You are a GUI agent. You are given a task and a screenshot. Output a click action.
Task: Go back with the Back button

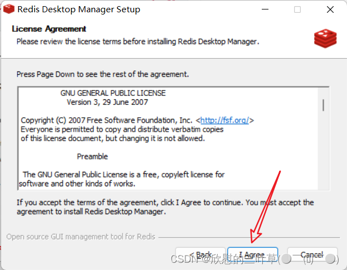tap(201, 255)
